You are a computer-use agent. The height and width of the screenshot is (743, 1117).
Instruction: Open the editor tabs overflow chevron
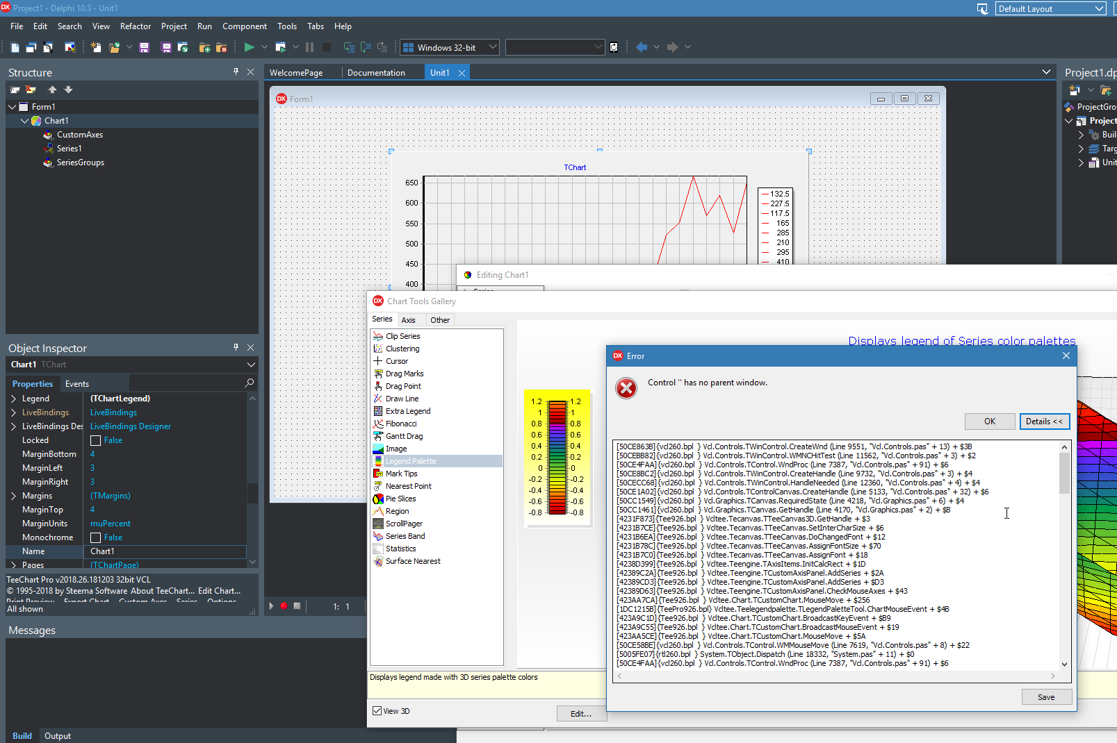tap(1046, 72)
